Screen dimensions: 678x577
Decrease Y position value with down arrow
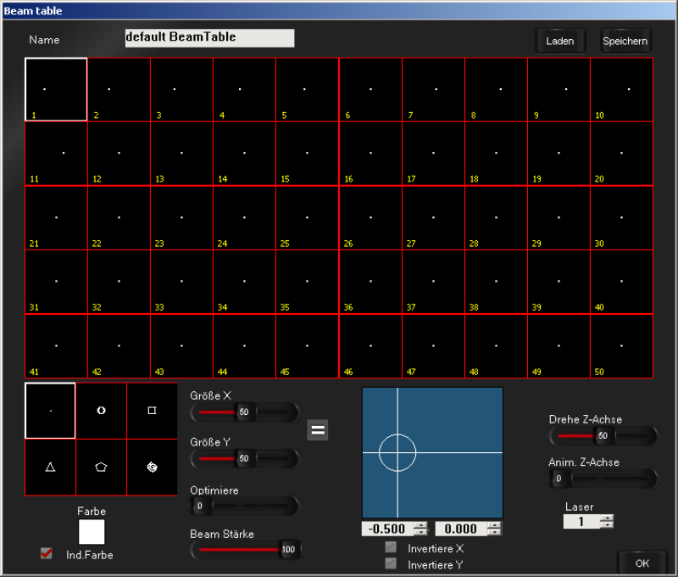tap(494, 532)
